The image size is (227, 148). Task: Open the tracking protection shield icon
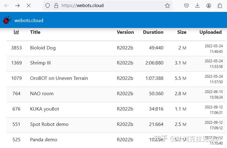click(48, 6)
